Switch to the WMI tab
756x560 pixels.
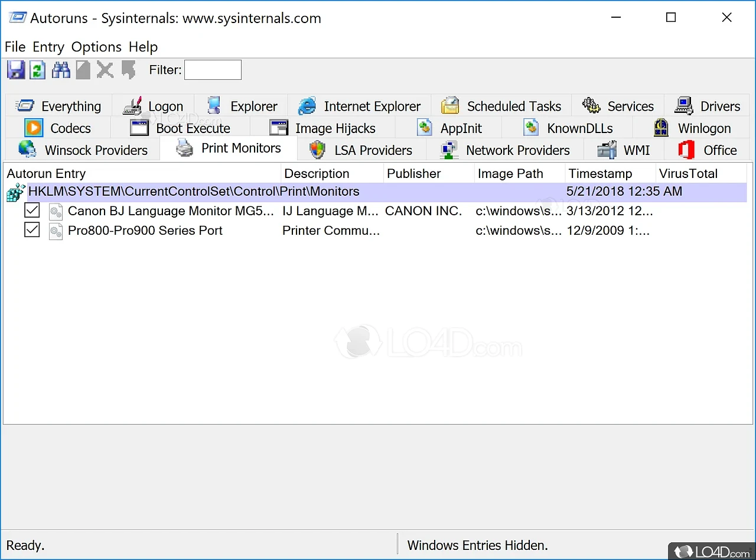[624, 150]
